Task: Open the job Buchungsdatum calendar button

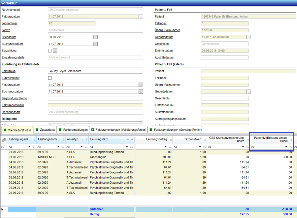Action: click(141, 91)
